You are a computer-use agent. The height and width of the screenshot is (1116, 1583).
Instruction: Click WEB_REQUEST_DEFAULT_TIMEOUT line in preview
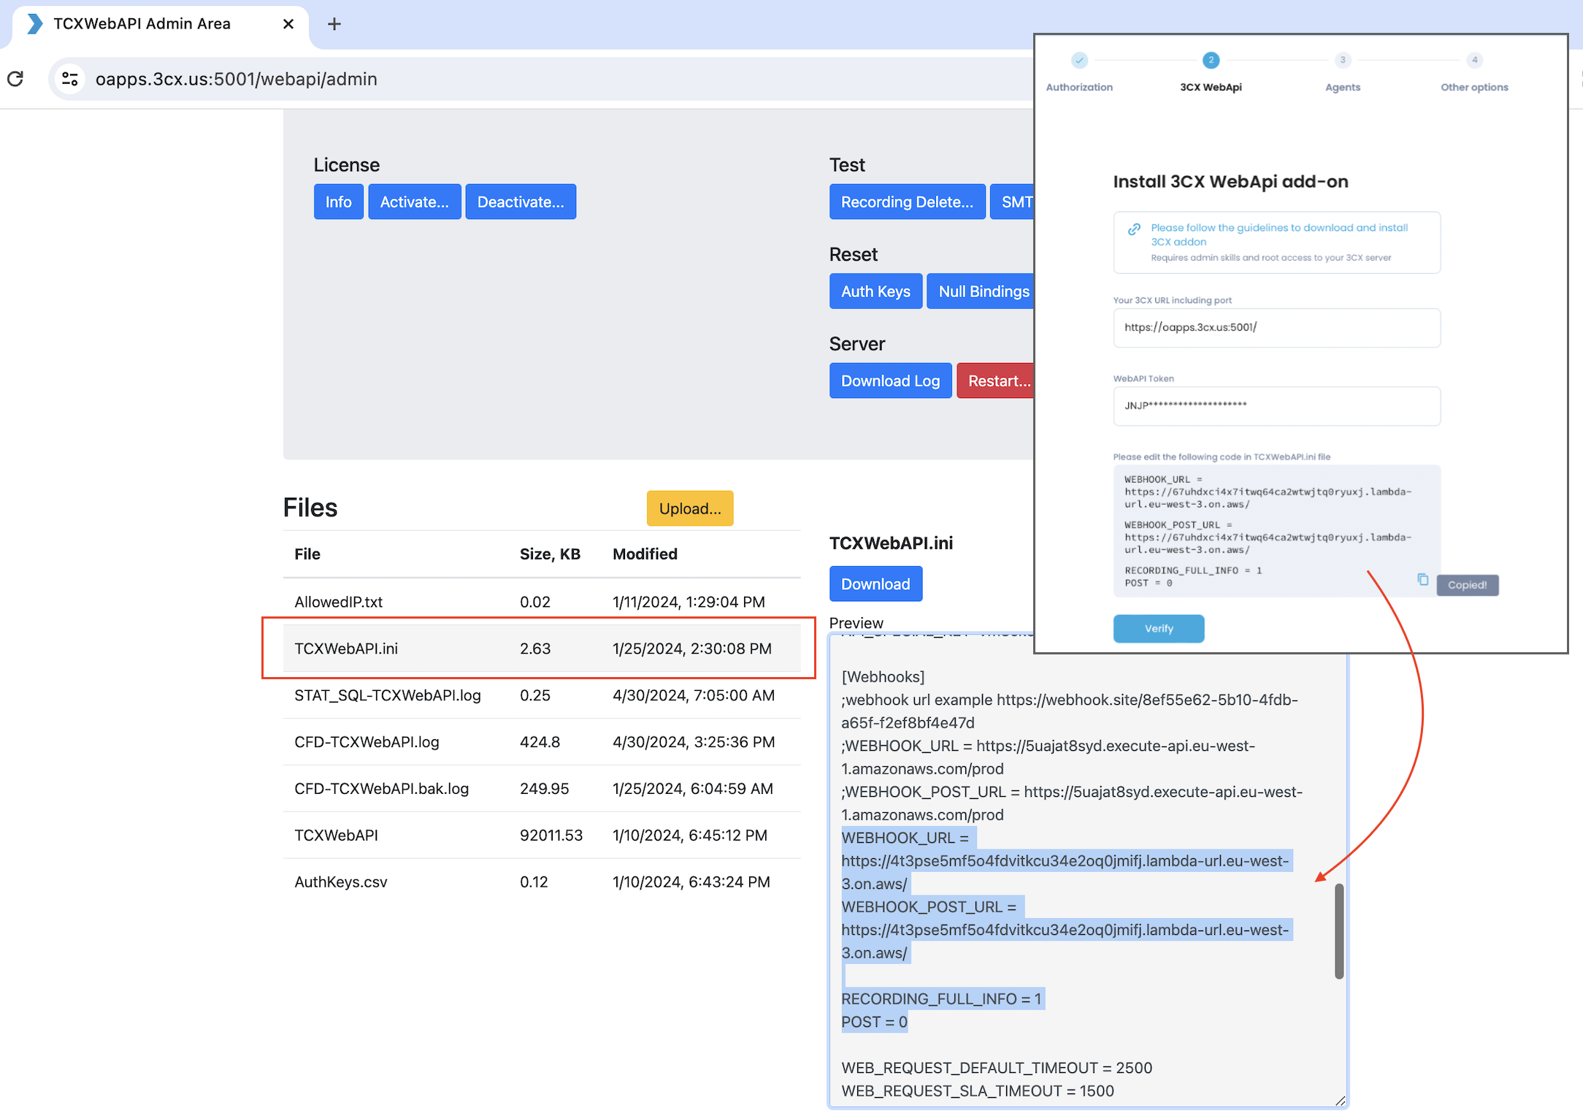[997, 1068]
